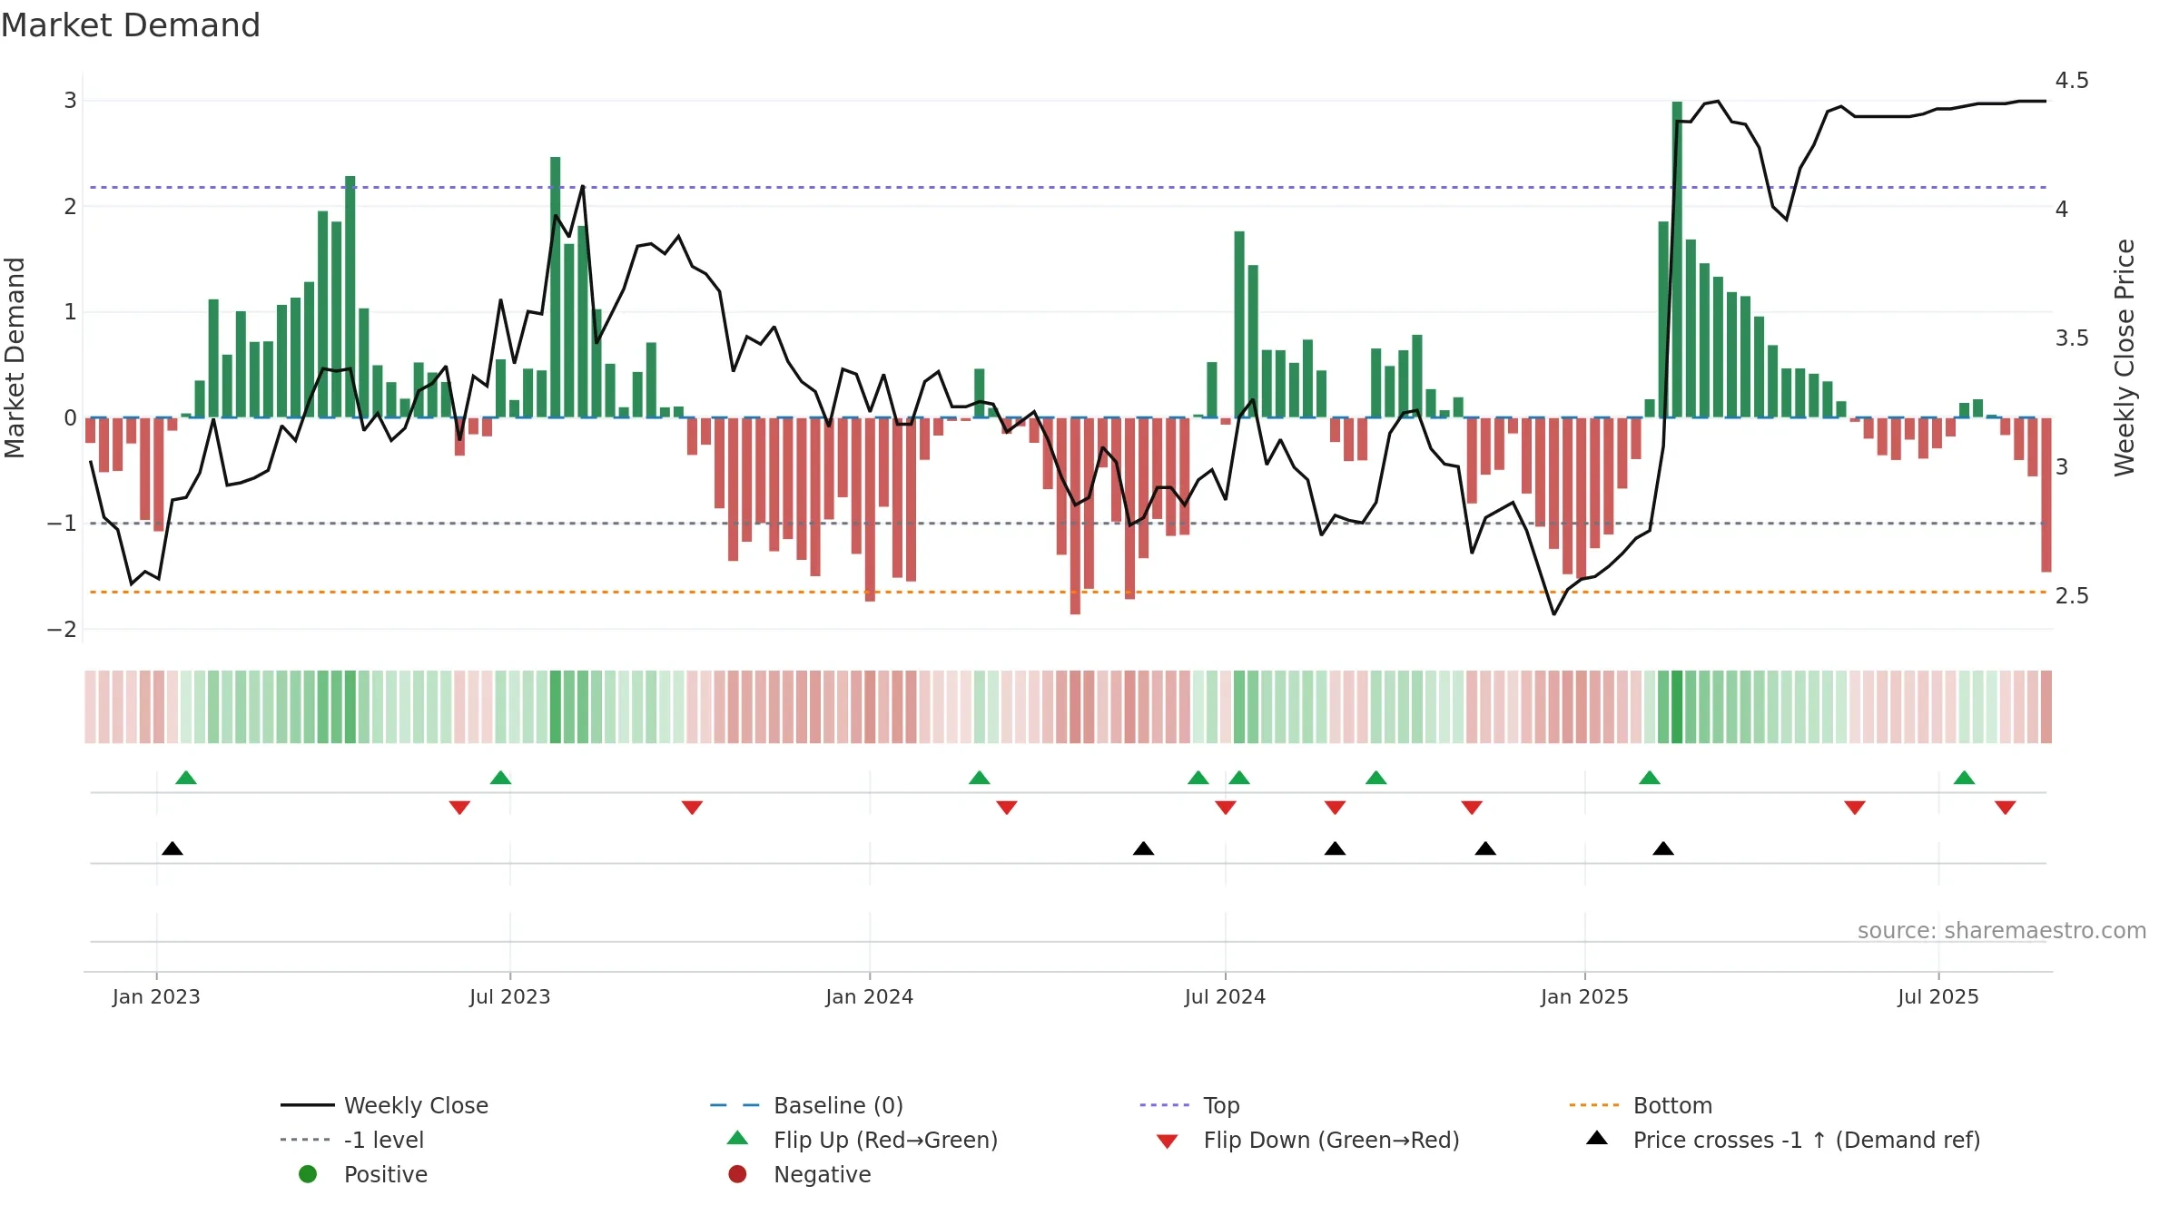Screen dimensions: 2179x1225
Task: Click the Negative legend label
Action: (822, 1174)
